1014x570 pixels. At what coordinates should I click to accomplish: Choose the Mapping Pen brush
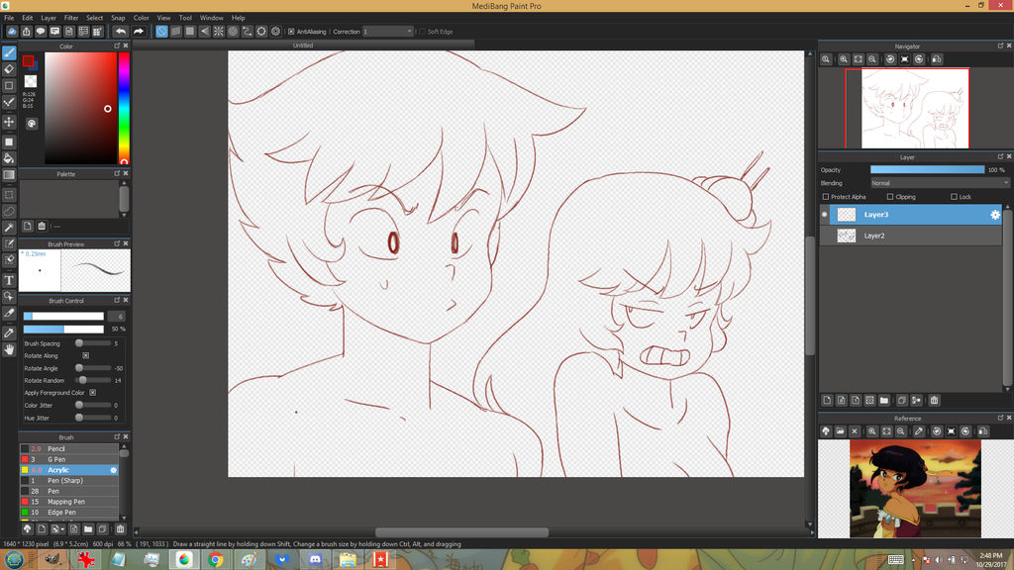pyautogui.click(x=66, y=502)
